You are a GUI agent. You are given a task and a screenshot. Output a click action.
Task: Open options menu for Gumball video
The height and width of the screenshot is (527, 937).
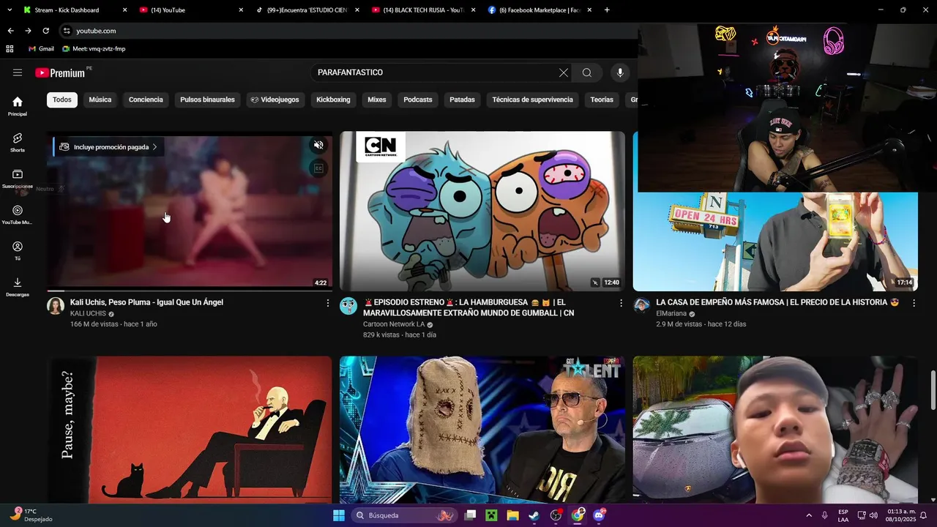coord(621,303)
